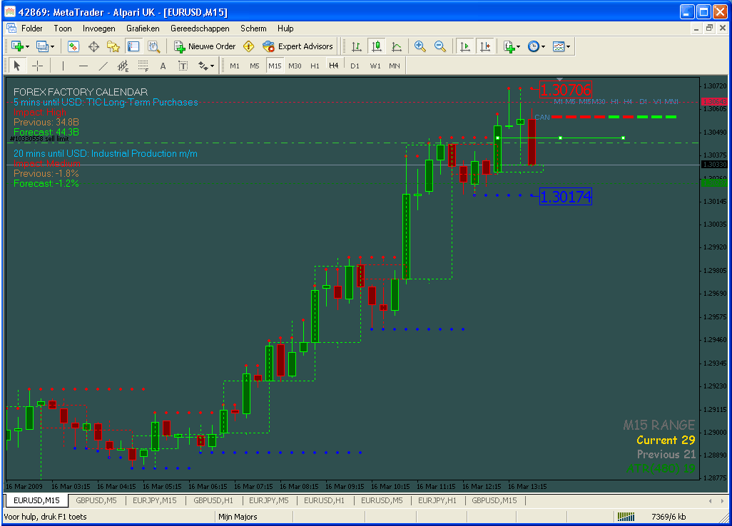
Task: Set timeframe to H1
Action: [x=315, y=66]
